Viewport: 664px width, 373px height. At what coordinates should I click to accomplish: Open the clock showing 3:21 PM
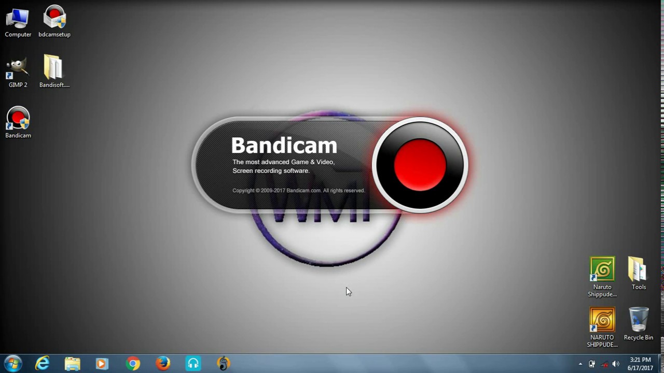[x=640, y=364]
